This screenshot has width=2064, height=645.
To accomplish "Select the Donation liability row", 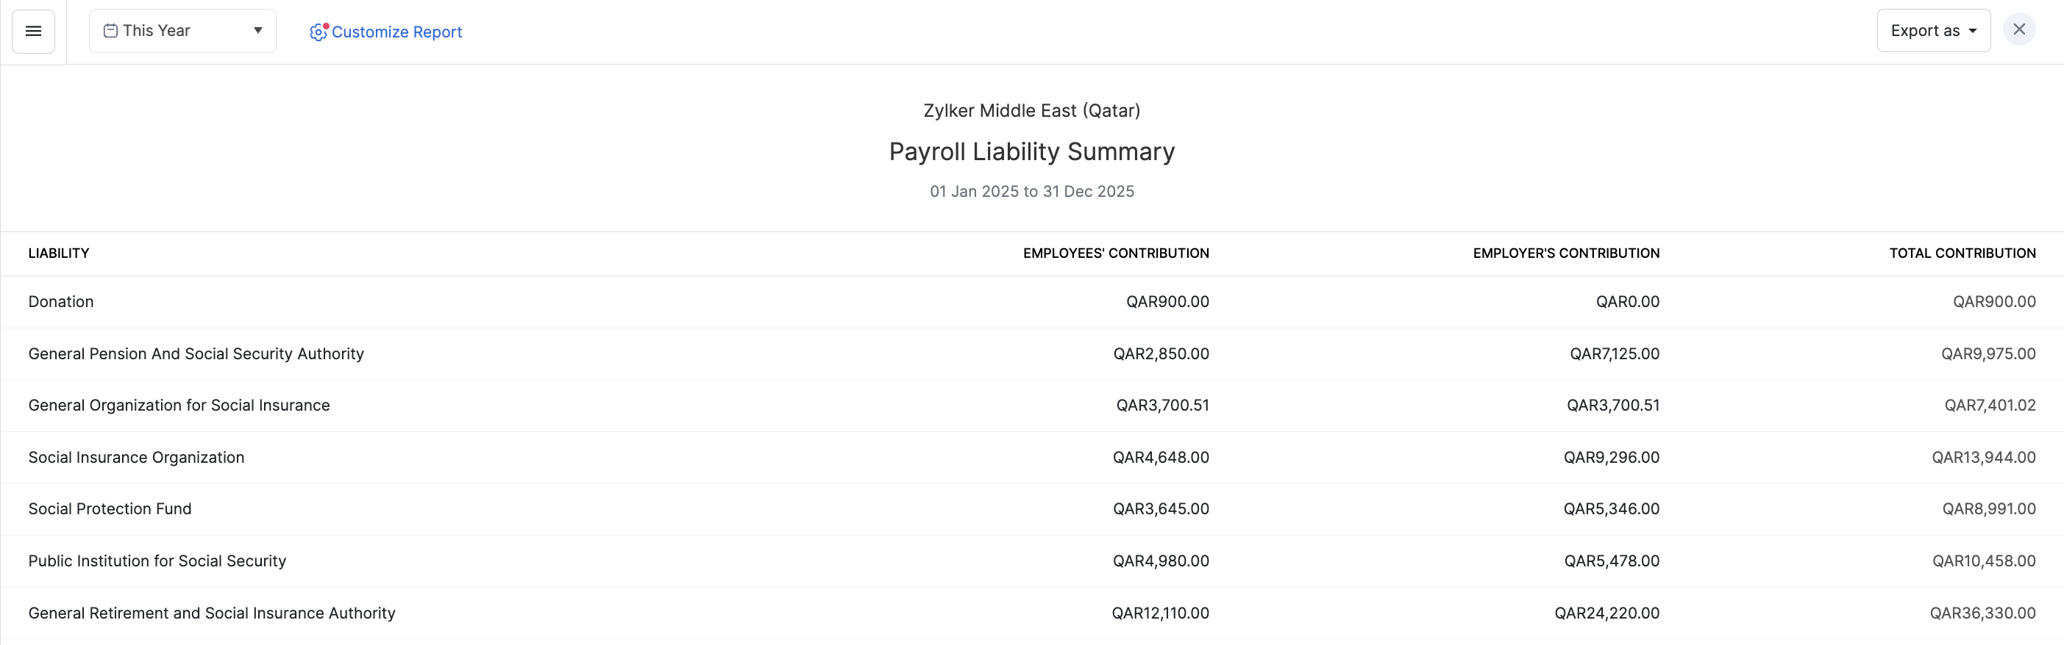I will coord(61,302).
